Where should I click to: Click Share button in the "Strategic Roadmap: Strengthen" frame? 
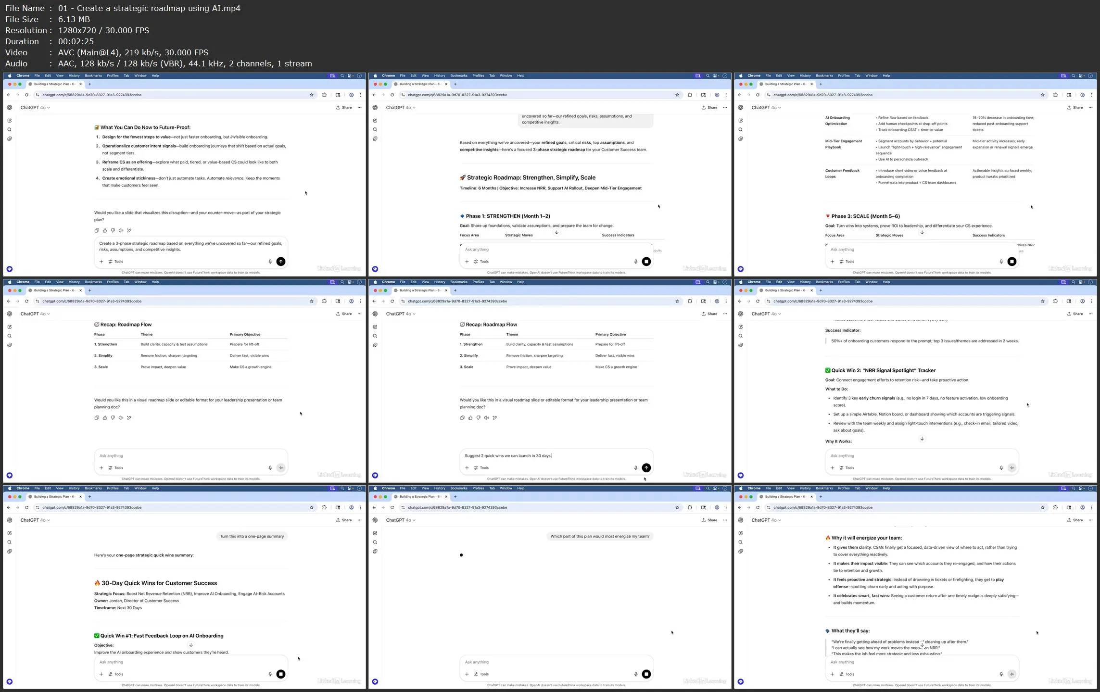(x=709, y=108)
